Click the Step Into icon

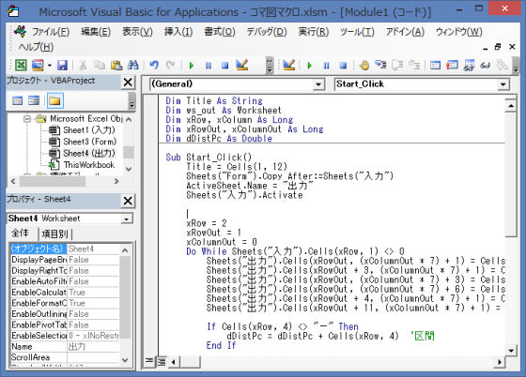(x=380, y=65)
